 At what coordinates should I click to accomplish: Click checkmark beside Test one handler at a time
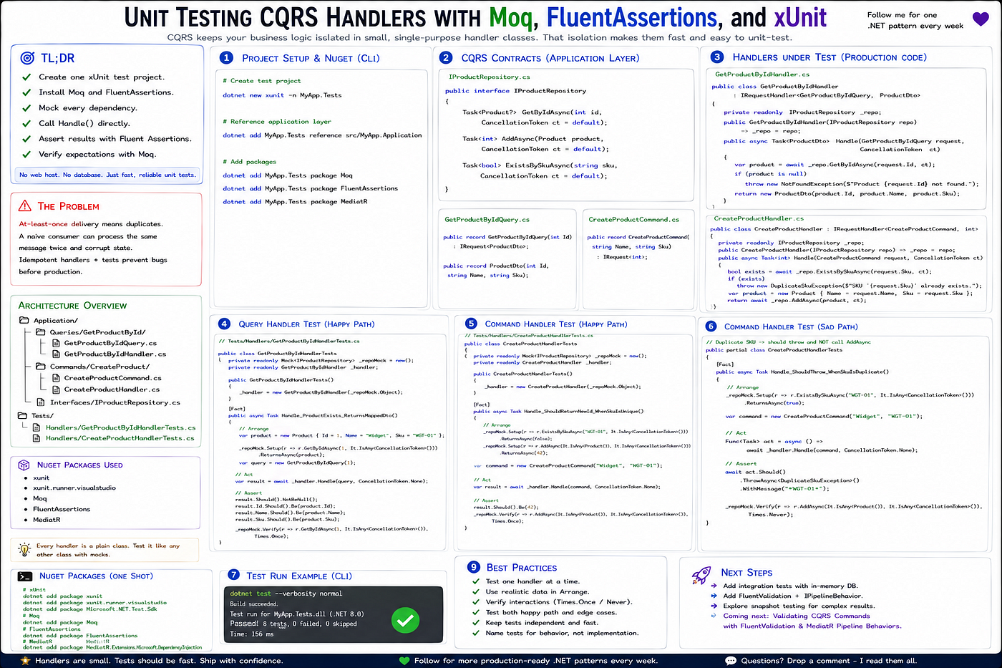[x=476, y=581]
